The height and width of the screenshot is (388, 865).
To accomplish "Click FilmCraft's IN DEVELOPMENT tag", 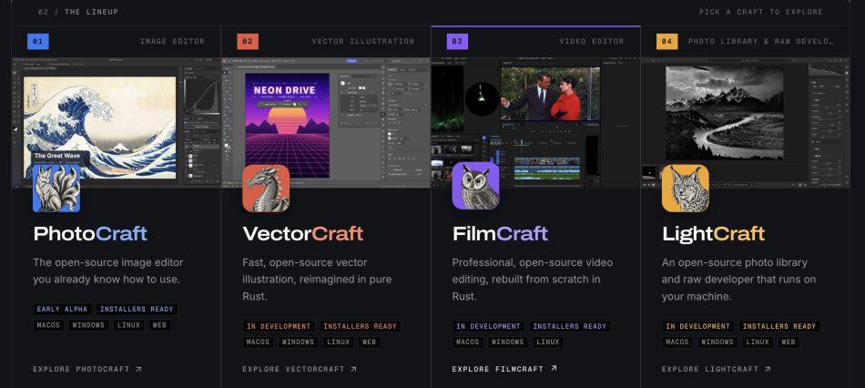I will coord(488,327).
